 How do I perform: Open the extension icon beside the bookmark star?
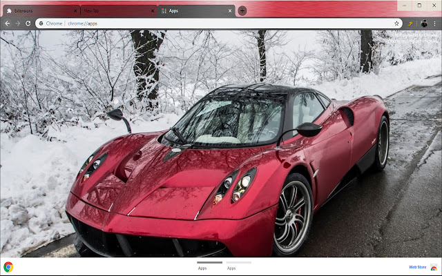click(x=410, y=23)
